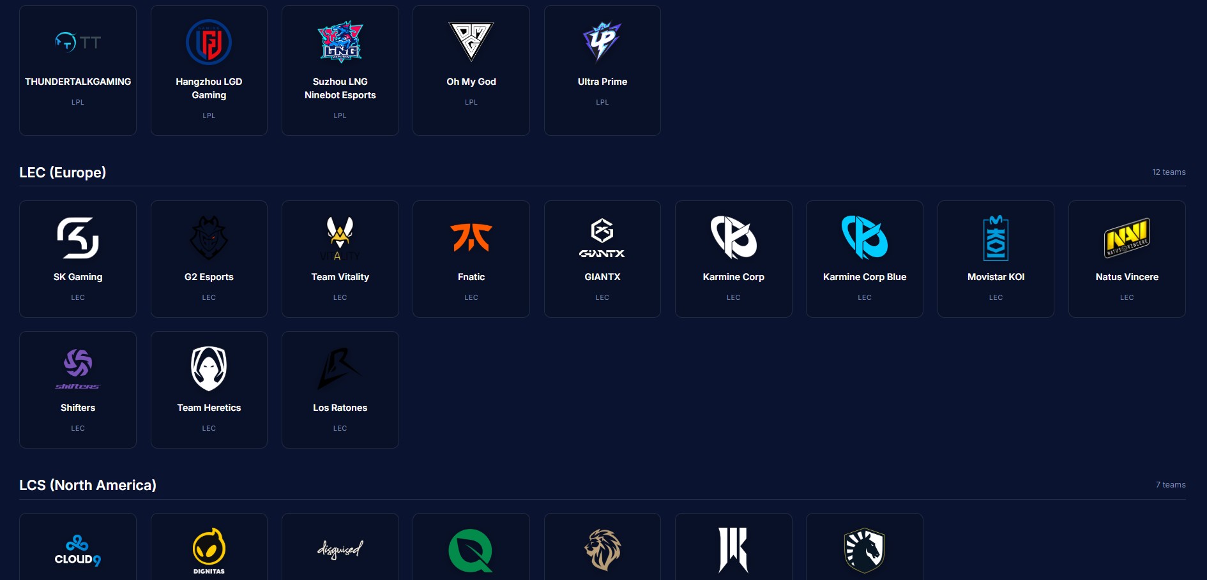Image resolution: width=1207 pixels, height=580 pixels.
Task: Open THUNDERTALKGAMING team card
Action: pos(78,71)
